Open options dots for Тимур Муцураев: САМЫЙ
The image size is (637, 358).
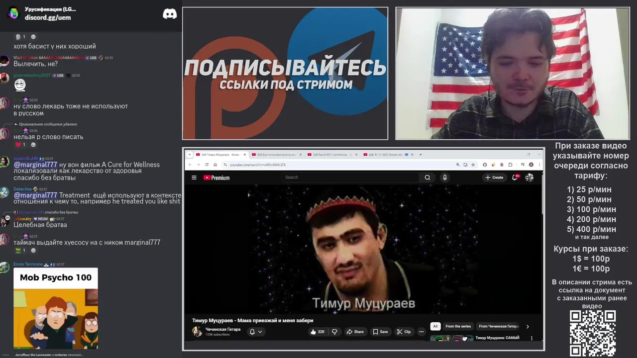(x=531, y=338)
